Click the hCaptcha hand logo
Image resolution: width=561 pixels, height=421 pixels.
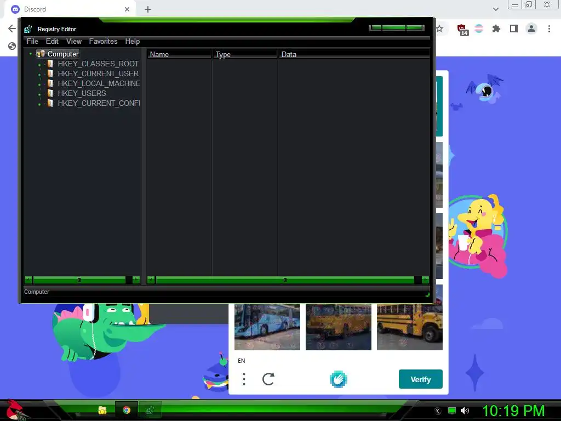(x=338, y=379)
